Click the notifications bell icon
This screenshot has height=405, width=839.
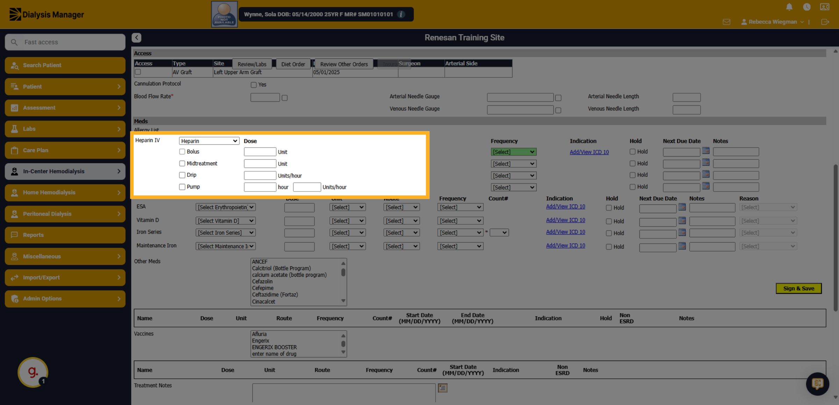coord(789,7)
